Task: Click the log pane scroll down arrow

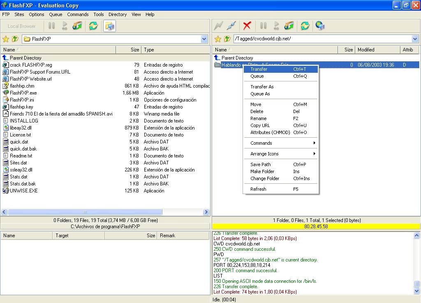Action: coord(416,291)
